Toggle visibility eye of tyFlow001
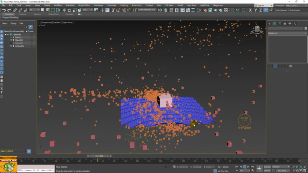The width and height of the screenshot is (308, 173). click(11, 46)
